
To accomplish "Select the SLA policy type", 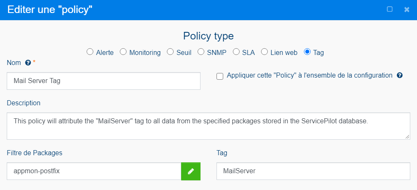I will point(236,52).
